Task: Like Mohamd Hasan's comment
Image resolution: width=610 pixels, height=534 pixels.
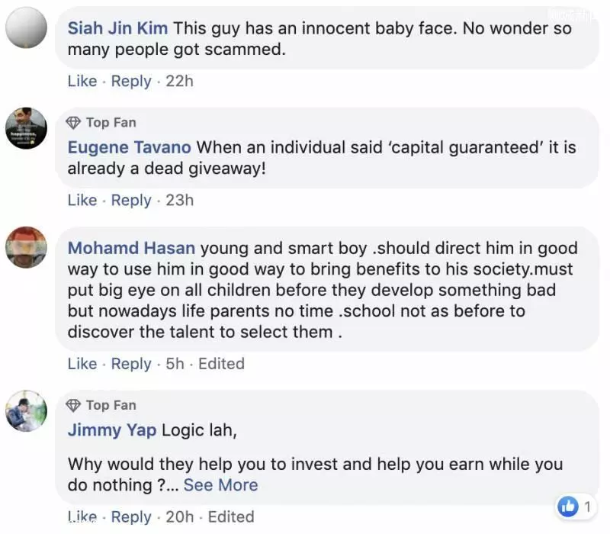Action: [82, 364]
